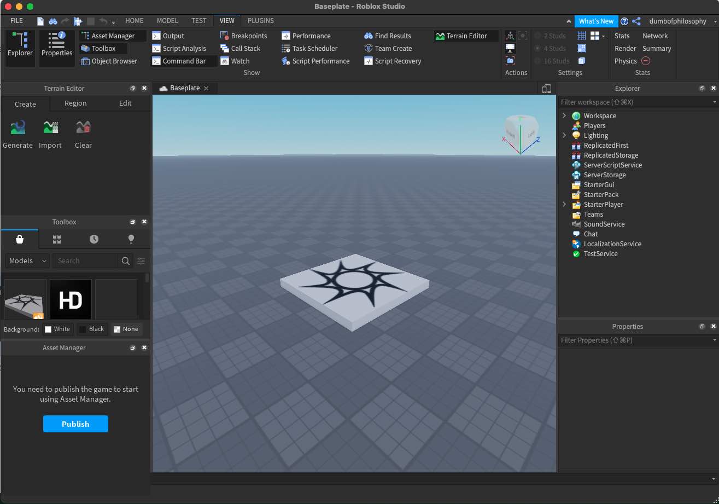Show Render stats

tap(625, 48)
